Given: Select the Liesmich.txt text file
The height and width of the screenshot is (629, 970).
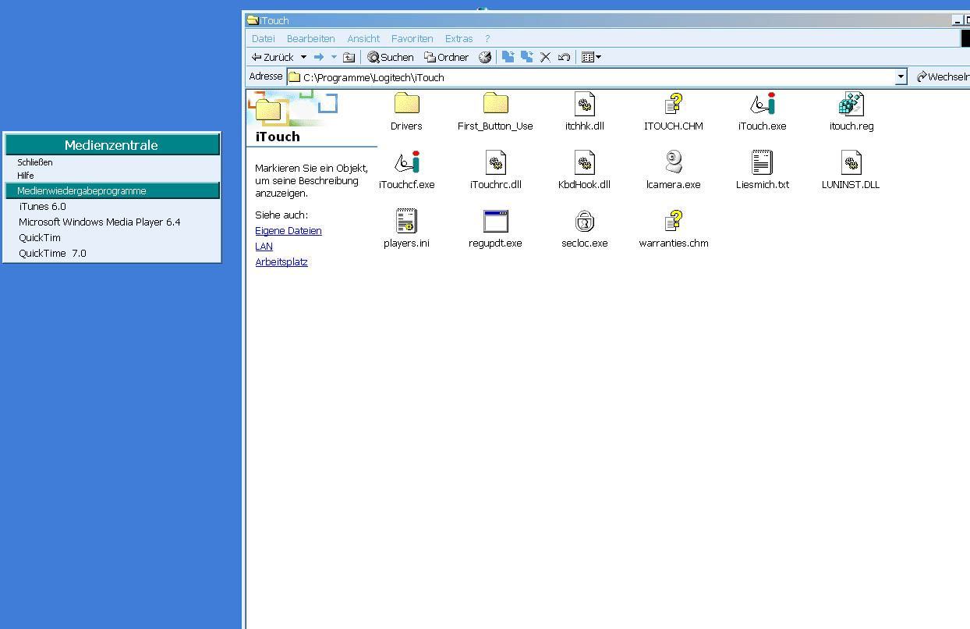Looking at the screenshot, I should pos(762,170).
